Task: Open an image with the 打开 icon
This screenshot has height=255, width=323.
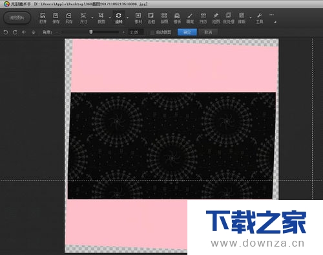Action: point(43,18)
